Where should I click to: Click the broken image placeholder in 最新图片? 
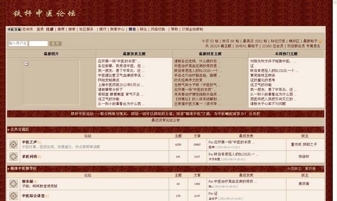[26, 64]
